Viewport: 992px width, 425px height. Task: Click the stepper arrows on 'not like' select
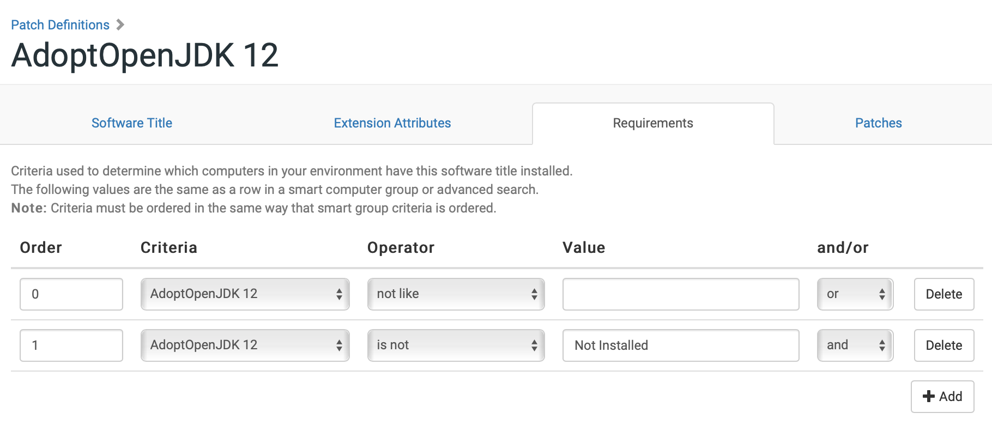534,294
